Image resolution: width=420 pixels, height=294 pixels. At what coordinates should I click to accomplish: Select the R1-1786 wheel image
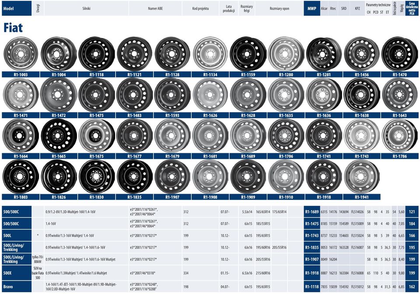pyautogui.click(x=399, y=136)
